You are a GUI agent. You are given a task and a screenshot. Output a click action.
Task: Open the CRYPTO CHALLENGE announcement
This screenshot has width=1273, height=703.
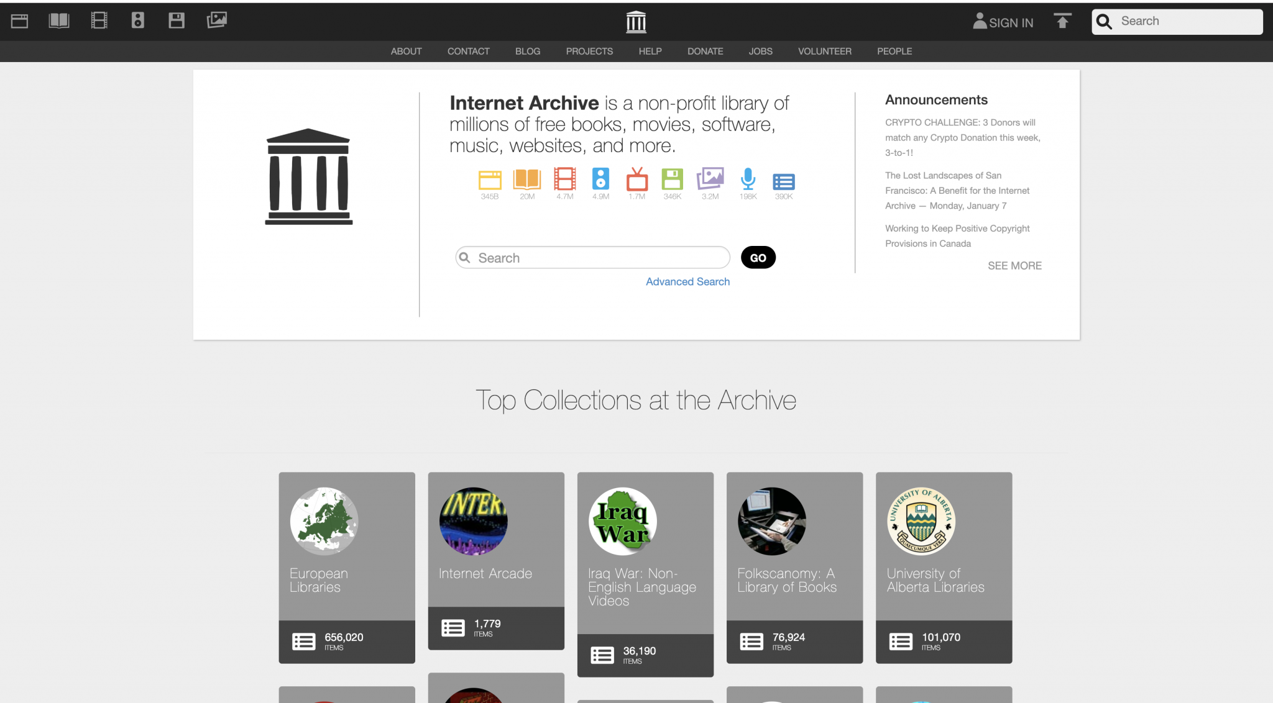click(963, 137)
